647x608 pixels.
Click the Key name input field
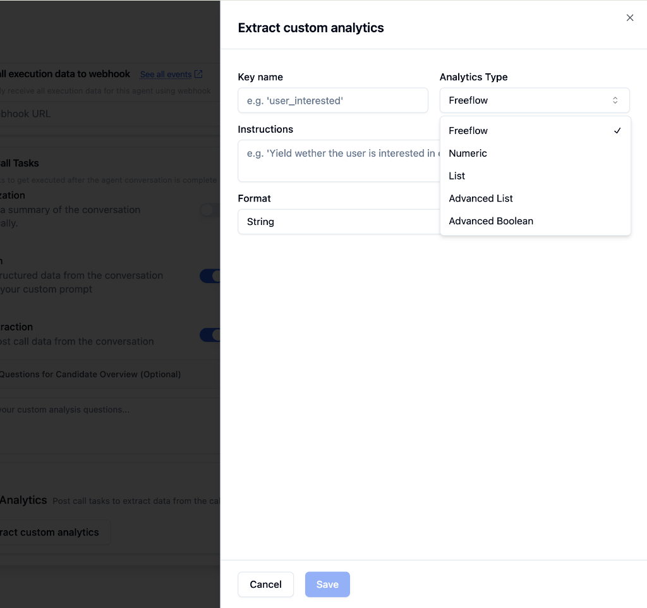pos(332,100)
